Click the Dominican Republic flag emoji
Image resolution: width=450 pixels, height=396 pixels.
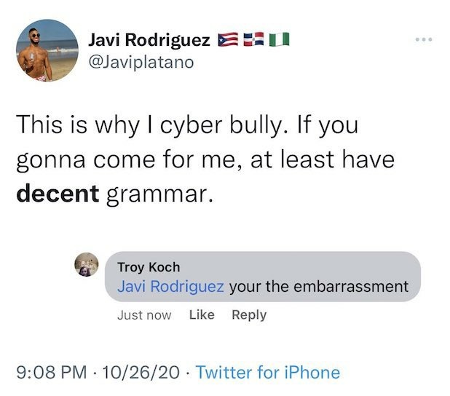(x=253, y=40)
